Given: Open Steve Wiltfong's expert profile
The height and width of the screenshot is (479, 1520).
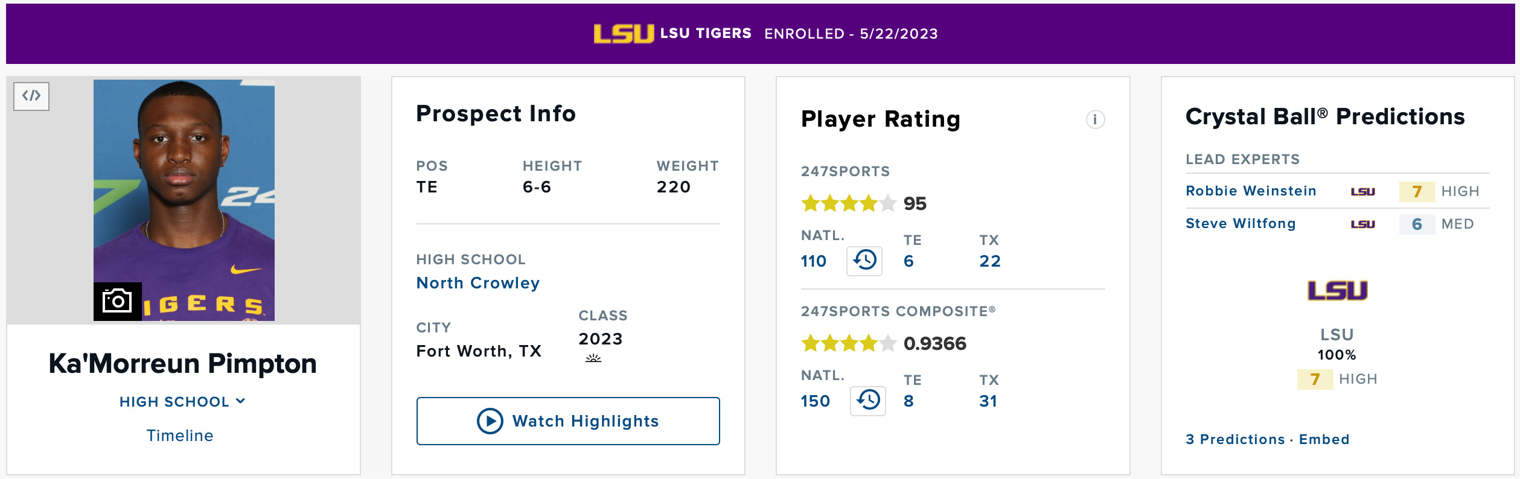Looking at the screenshot, I should click(x=1241, y=223).
